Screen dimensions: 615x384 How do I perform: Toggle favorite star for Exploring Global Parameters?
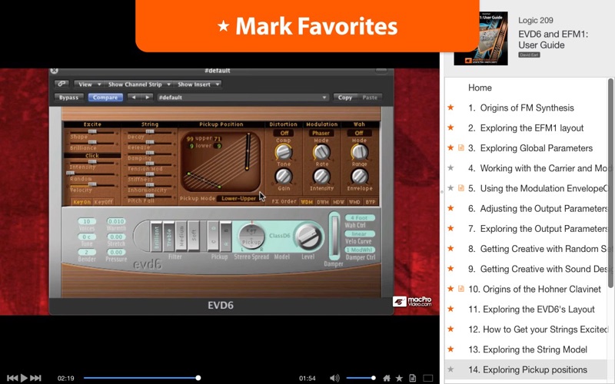click(451, 148)
